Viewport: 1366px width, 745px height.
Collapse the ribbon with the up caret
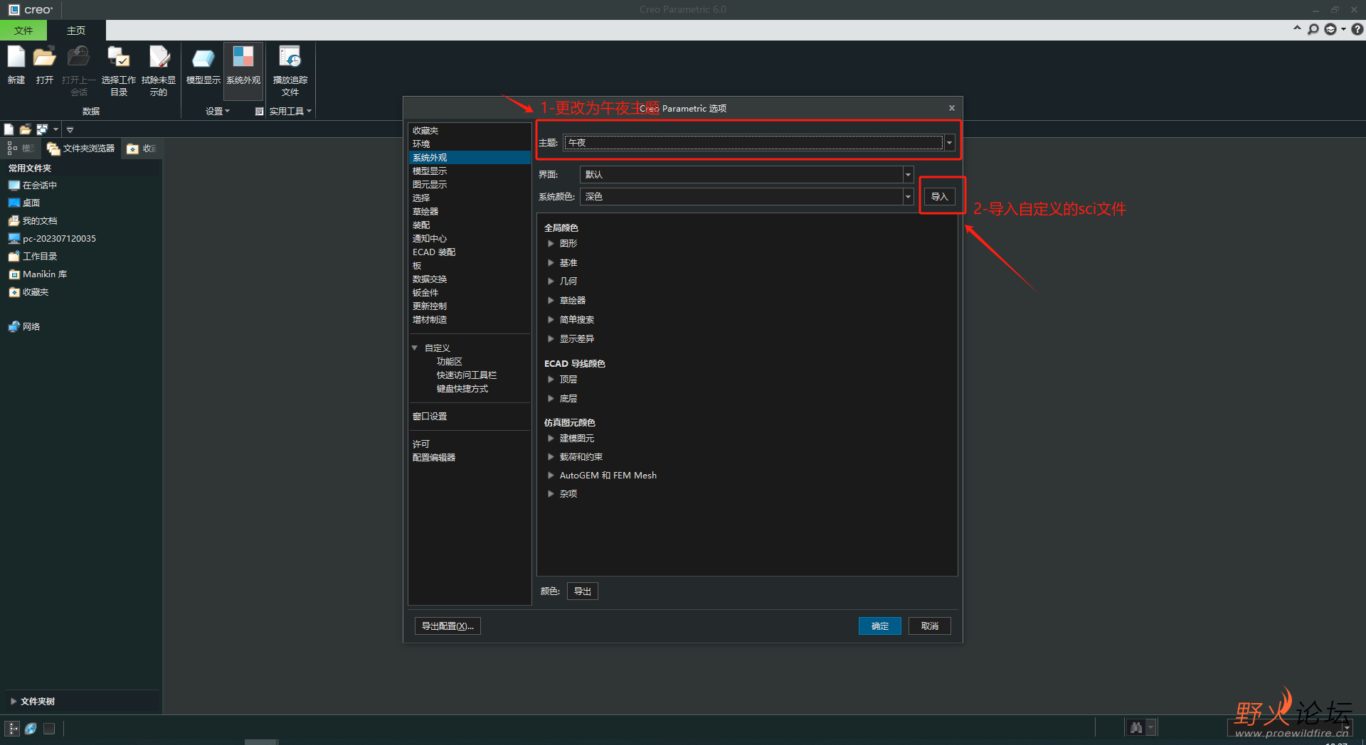[1297, 28]
